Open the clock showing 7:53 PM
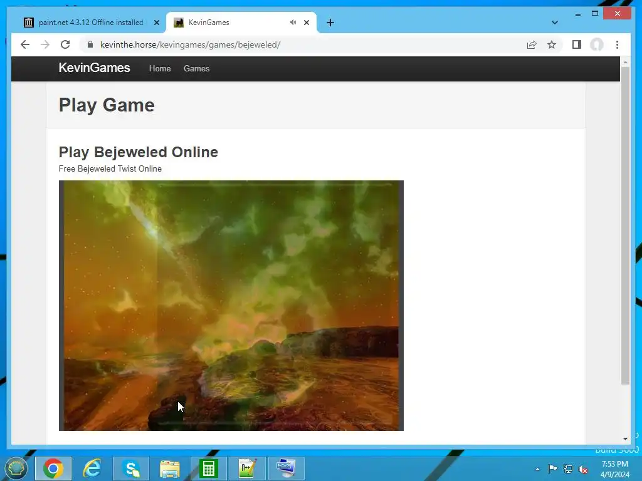The image size is (642, 481). pyautogui.click(x=615, y=469)
